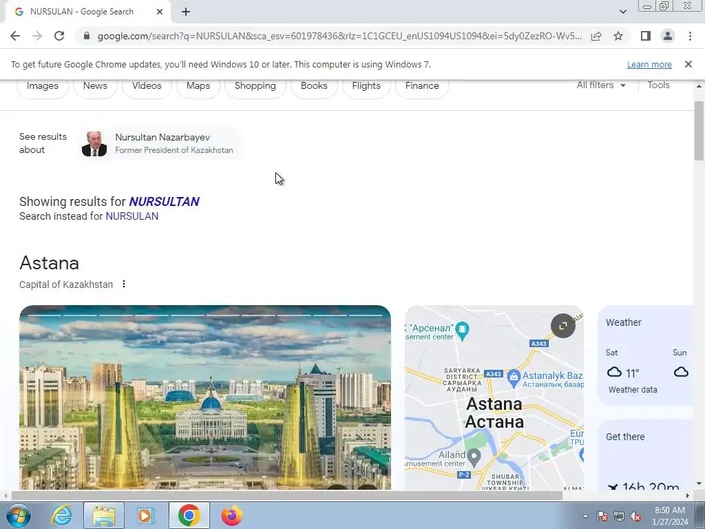Viewport: 705px width, 529px height.
Task: Open the Astana city photo
Action: coord(205,397)
